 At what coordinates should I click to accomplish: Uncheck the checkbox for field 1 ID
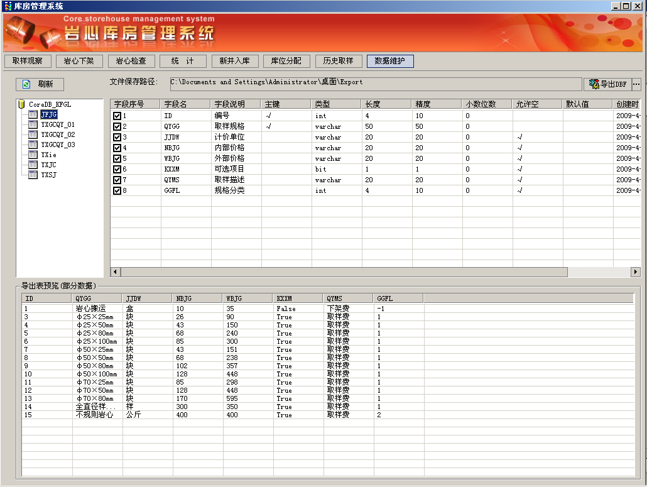tap(117, 116)
